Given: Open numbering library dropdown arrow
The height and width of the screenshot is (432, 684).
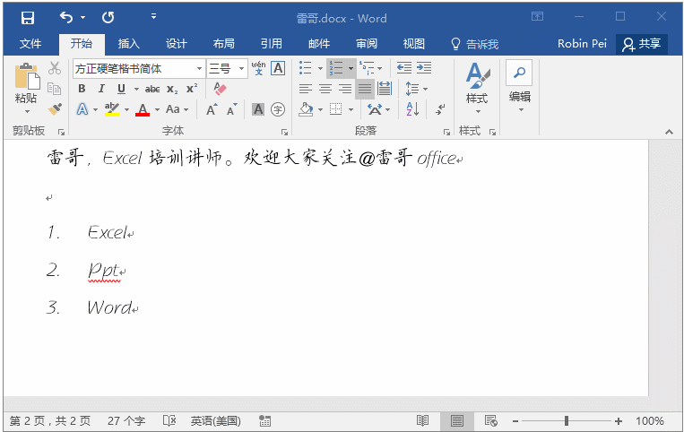Looking at the screenshot, I should point(351,68).
